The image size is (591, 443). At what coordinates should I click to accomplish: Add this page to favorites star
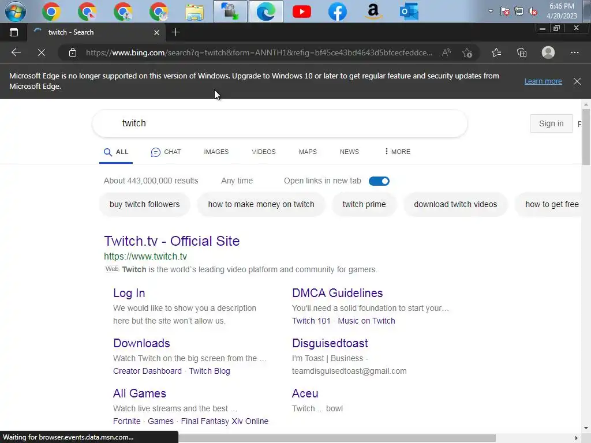467,52
